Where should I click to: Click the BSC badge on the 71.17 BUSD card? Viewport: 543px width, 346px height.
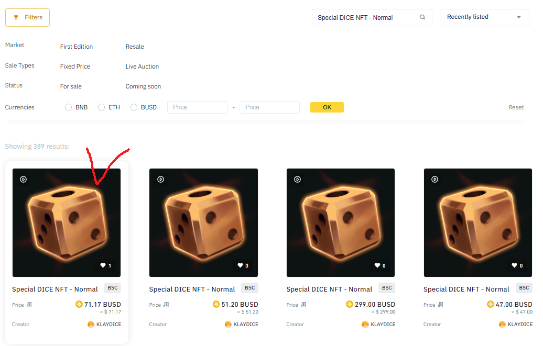point(113,288)
